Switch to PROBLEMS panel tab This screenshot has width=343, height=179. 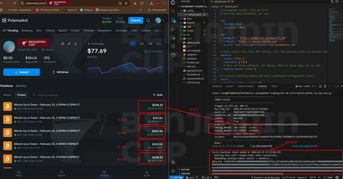[x=217, y=86]
